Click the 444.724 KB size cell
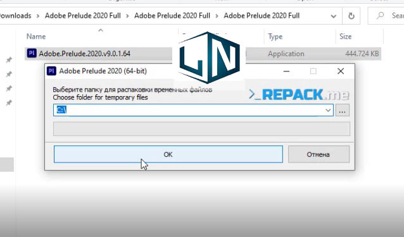404x237 pixels. tap(362, 54)
